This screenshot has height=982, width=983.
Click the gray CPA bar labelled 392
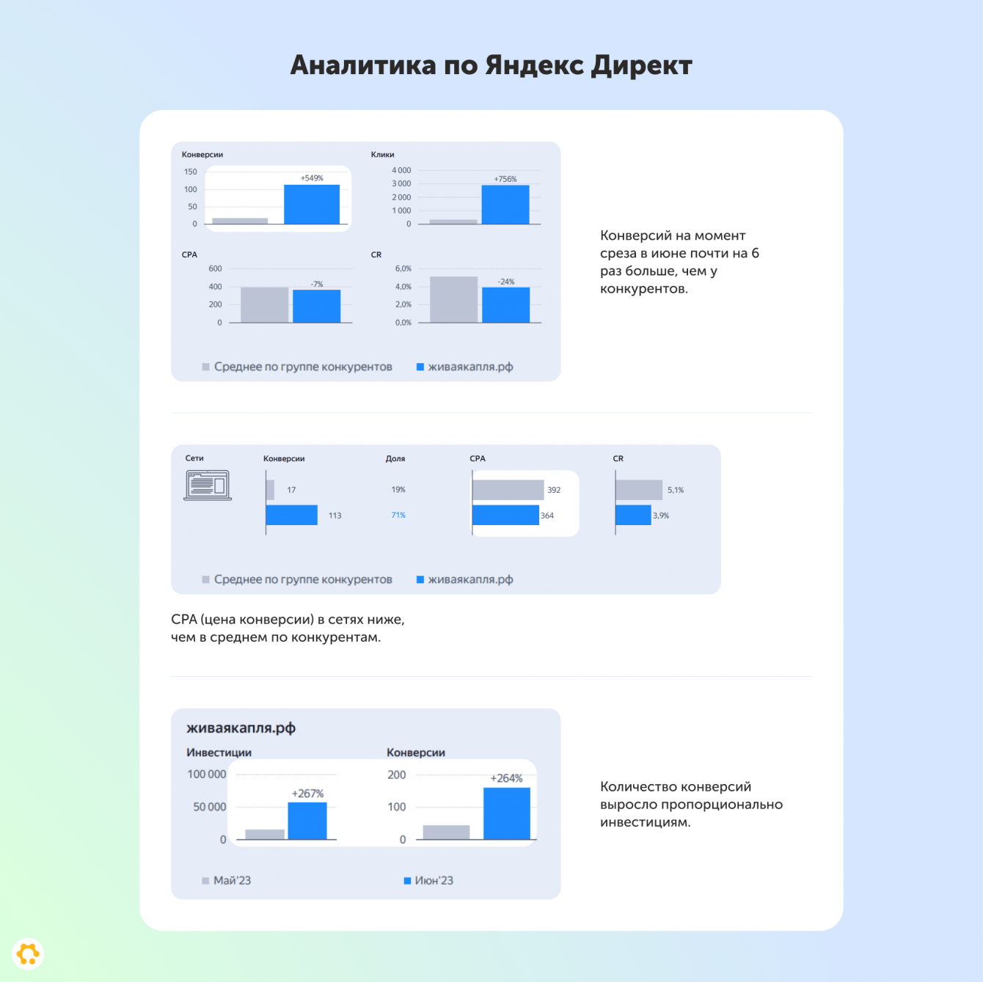(508, 490)
